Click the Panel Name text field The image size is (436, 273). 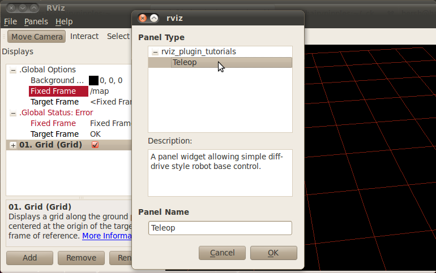point(220,228)
